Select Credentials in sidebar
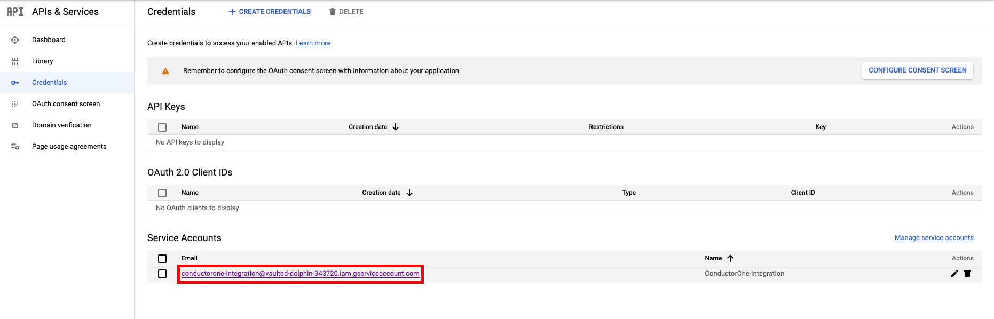Image resolution: width=994 pixels, height=319 pixels. [x=67, y=83]
